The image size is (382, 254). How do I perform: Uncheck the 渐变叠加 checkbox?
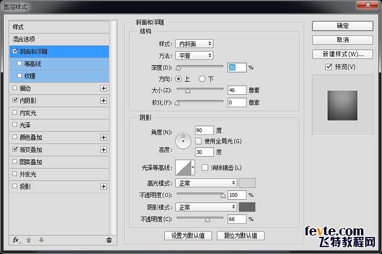(x=15, y=149)
